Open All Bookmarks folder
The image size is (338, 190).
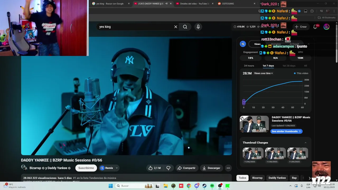(x=327, y=18)
